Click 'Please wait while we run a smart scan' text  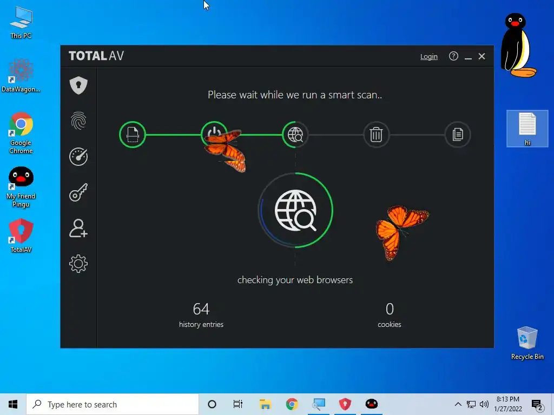[295, 95]
